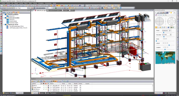Switch to the Planos tab
The height and width of the screenshot is (96, 179).
[x=72, y=10]
